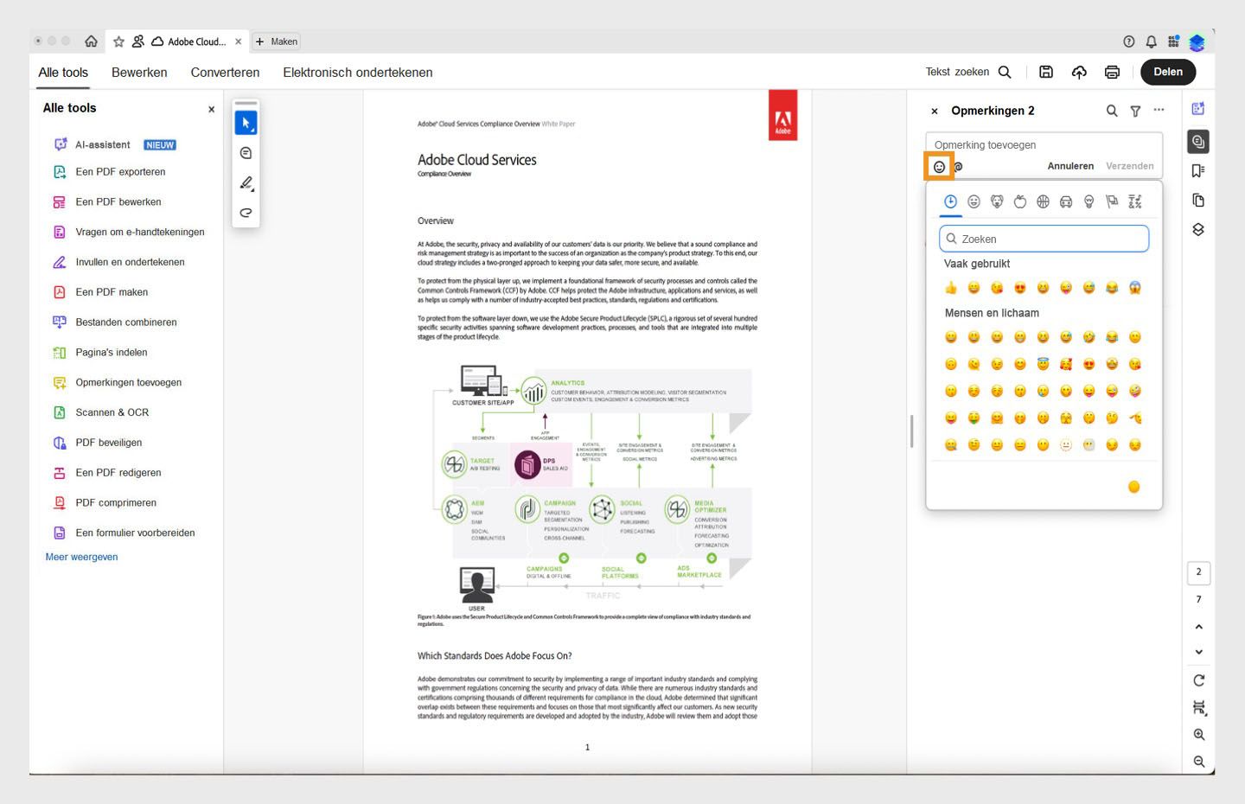Image resolution: width=1245 pixels, height=804 pixels.
Task: Open Invullen en ondertekenen
Action: pos(130,262)
